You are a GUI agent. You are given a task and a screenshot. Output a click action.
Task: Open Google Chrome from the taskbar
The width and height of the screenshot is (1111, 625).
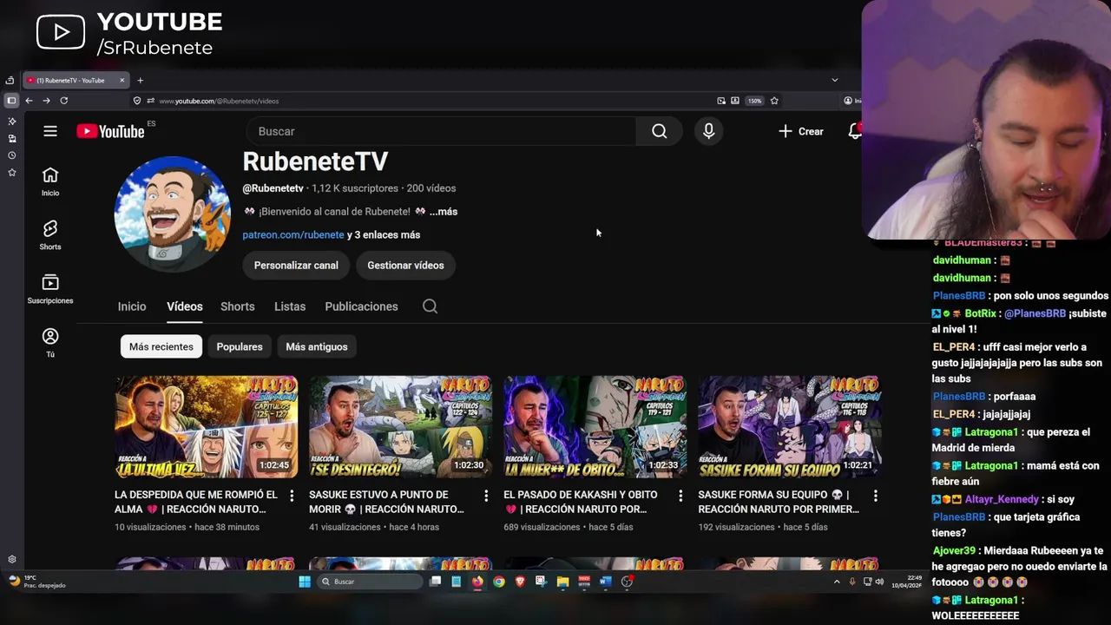click(499, 582)
